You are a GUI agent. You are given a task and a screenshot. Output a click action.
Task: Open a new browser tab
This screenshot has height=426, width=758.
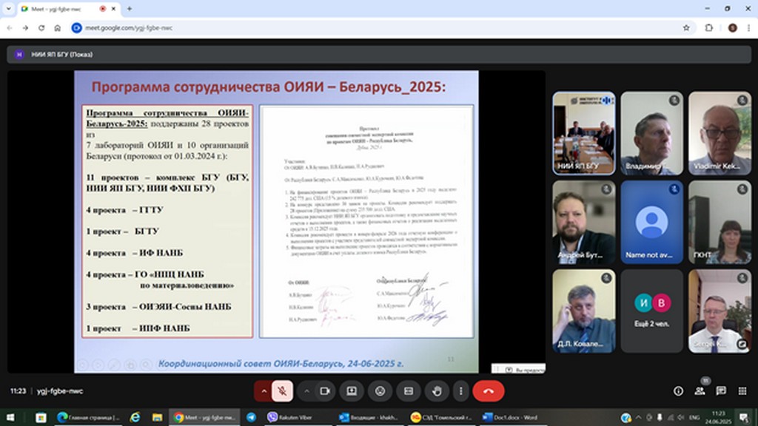coord(130,9)
